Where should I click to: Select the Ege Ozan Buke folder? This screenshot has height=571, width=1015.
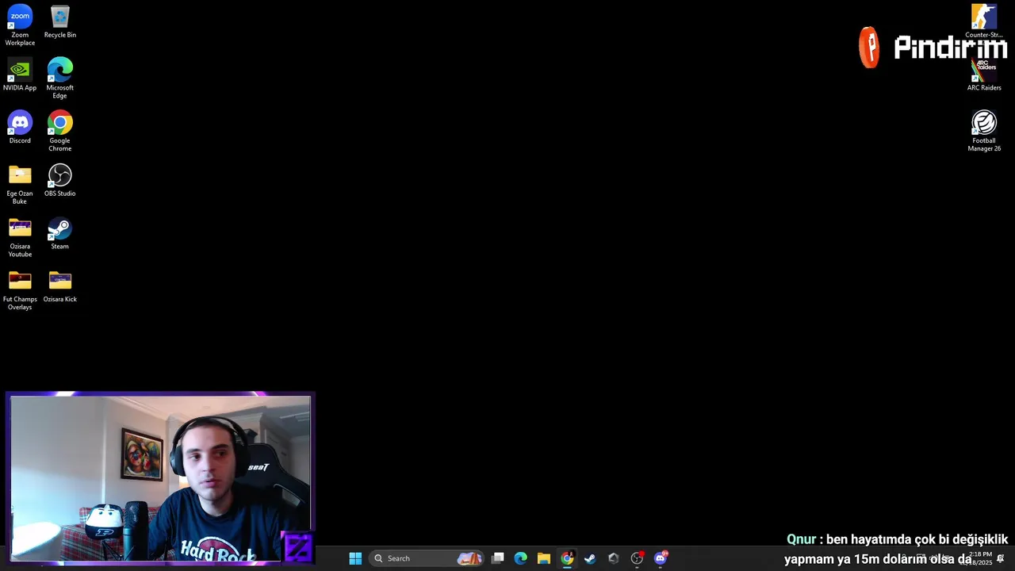[x=20, y=185]
